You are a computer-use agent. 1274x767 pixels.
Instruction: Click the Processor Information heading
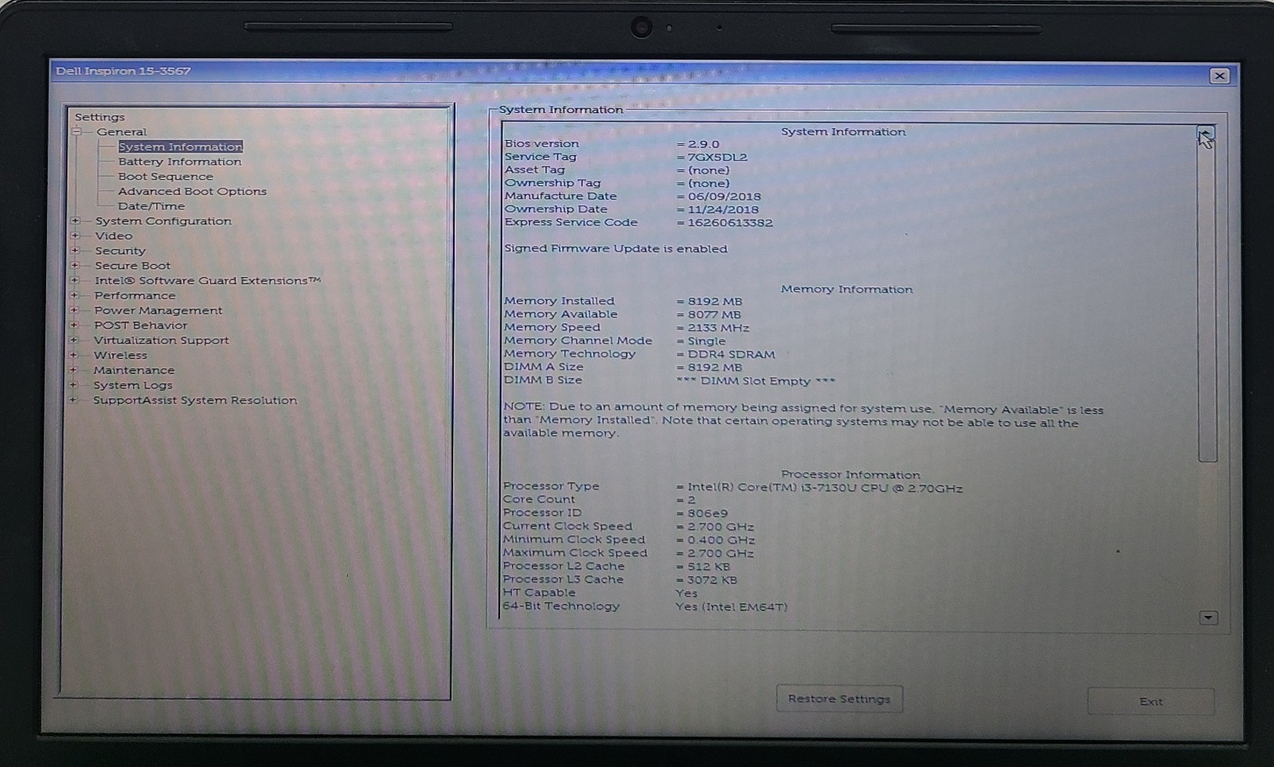click(x=850, y=475)
